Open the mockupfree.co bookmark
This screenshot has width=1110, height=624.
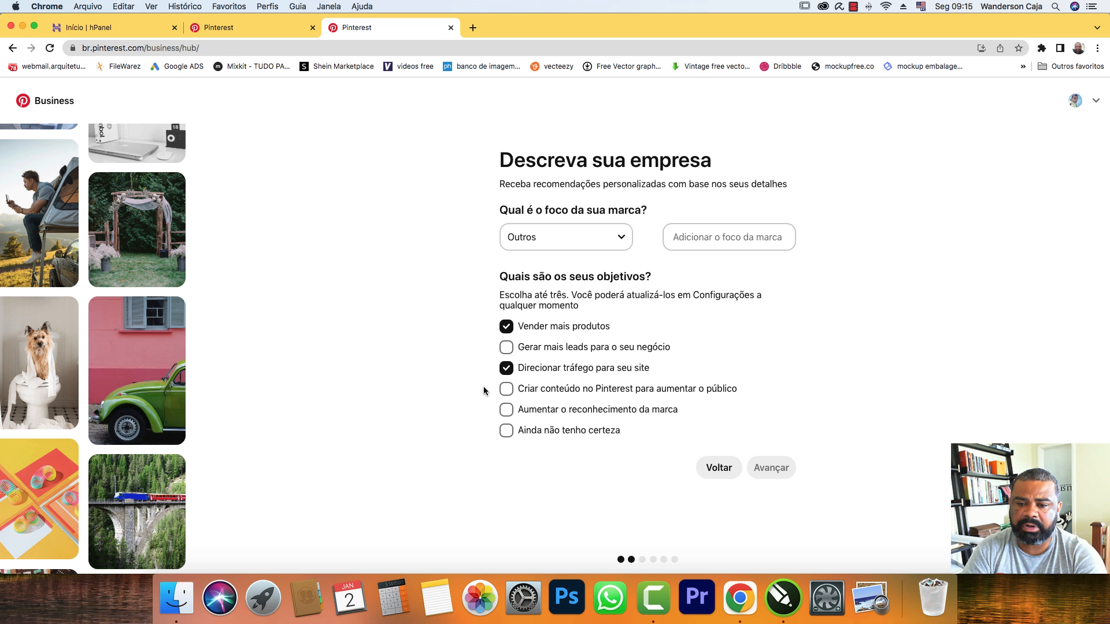pos(842,66)
